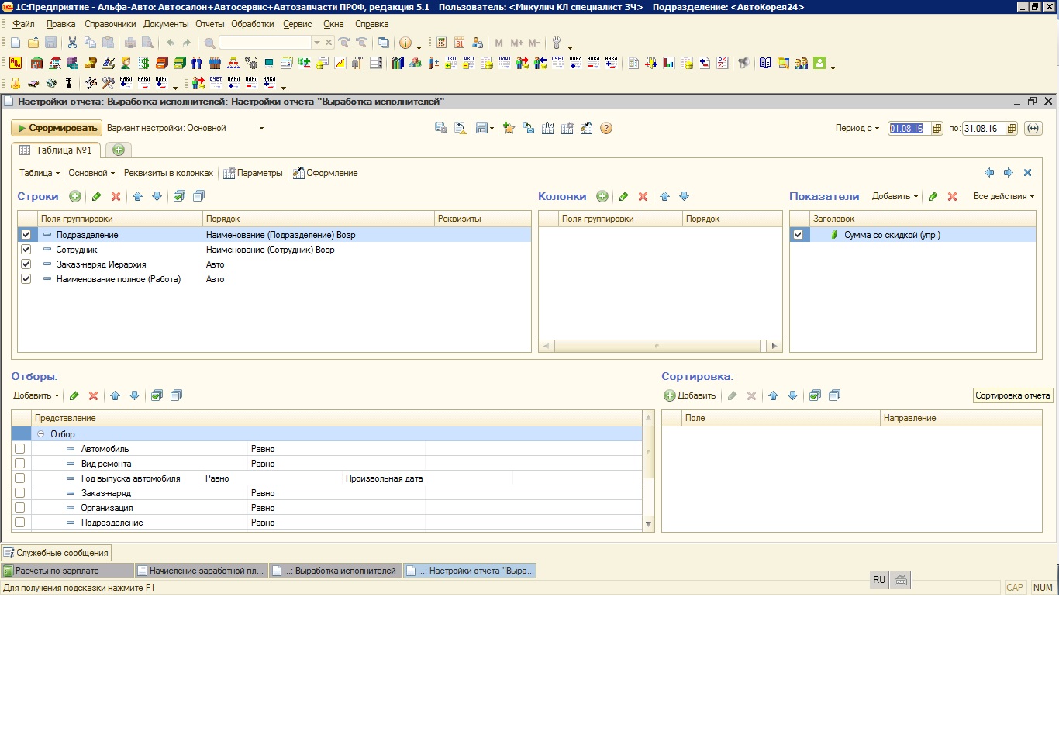Open the Документы menu

pos(166,24)
